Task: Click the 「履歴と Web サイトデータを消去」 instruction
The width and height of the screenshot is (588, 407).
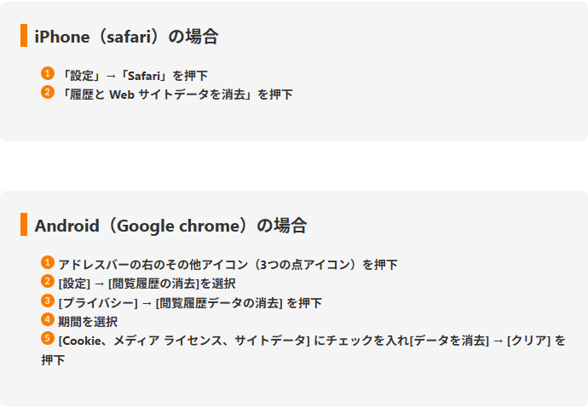Action: point(176,95)
